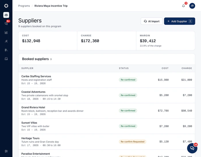Sort by the SUPPLIER column header
201x157 pixels.
[27, 68]
